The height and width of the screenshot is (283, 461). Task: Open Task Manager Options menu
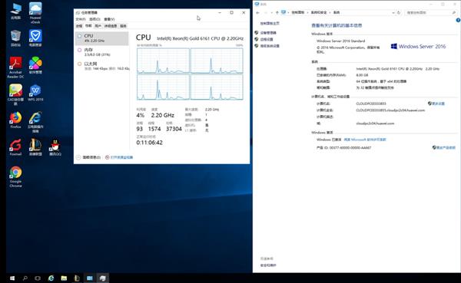pos(95,19)
